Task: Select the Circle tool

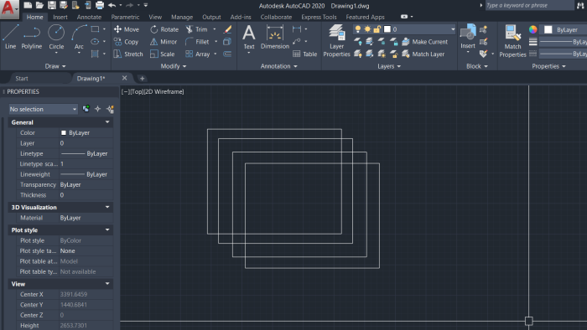Action: click(x=56, y=37)
